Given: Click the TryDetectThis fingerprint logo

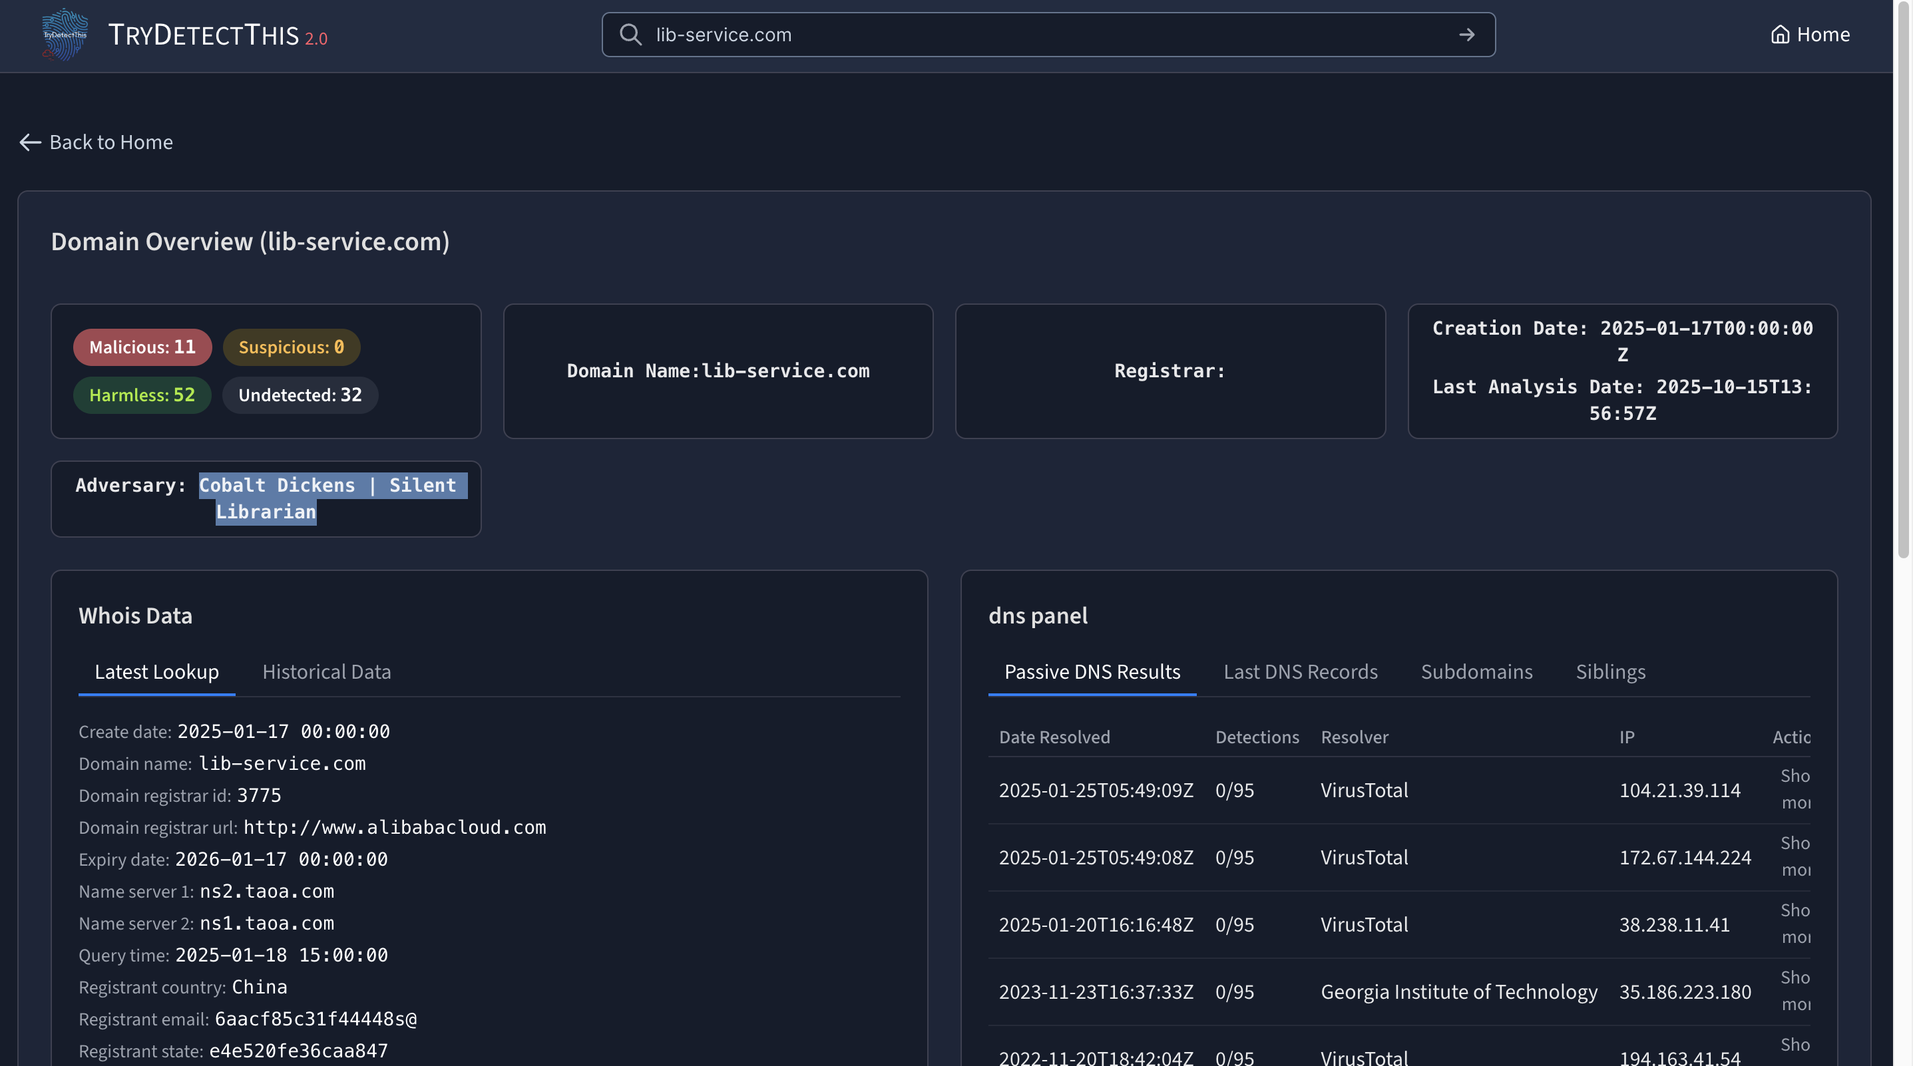Looking at the screenshot, I should click(65, 35).
